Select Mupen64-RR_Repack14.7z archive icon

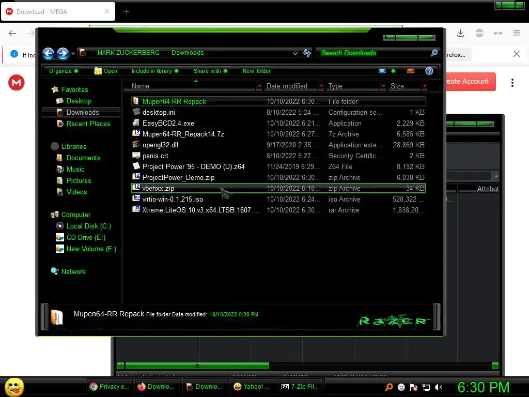136,134
